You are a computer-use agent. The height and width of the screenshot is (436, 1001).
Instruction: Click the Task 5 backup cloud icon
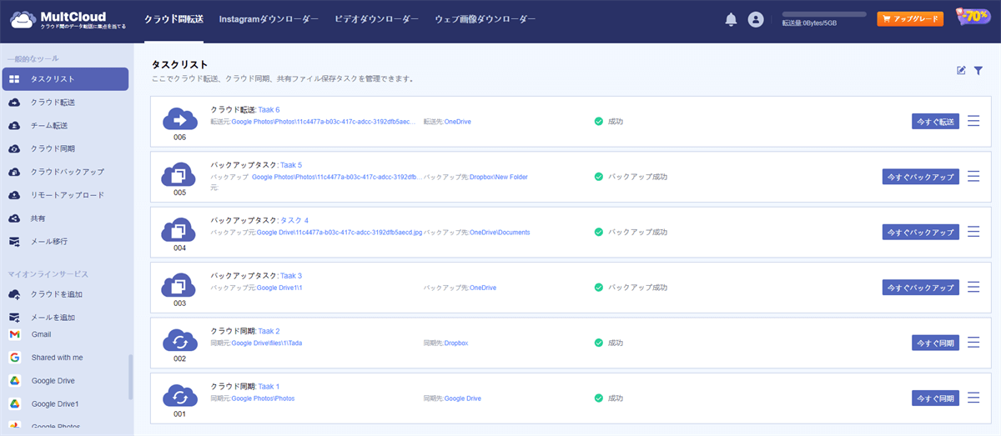click(x=179, y=174)
